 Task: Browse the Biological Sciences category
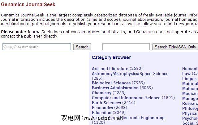click(111, 83)
